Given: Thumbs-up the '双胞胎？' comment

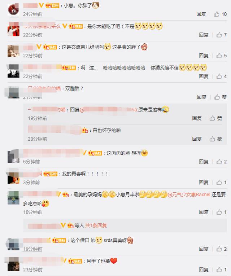Looking at the screenshot, I should 221,97.
